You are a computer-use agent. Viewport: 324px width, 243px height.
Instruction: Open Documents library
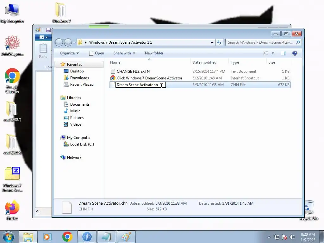pyautogui.click(x=80, y=104)
